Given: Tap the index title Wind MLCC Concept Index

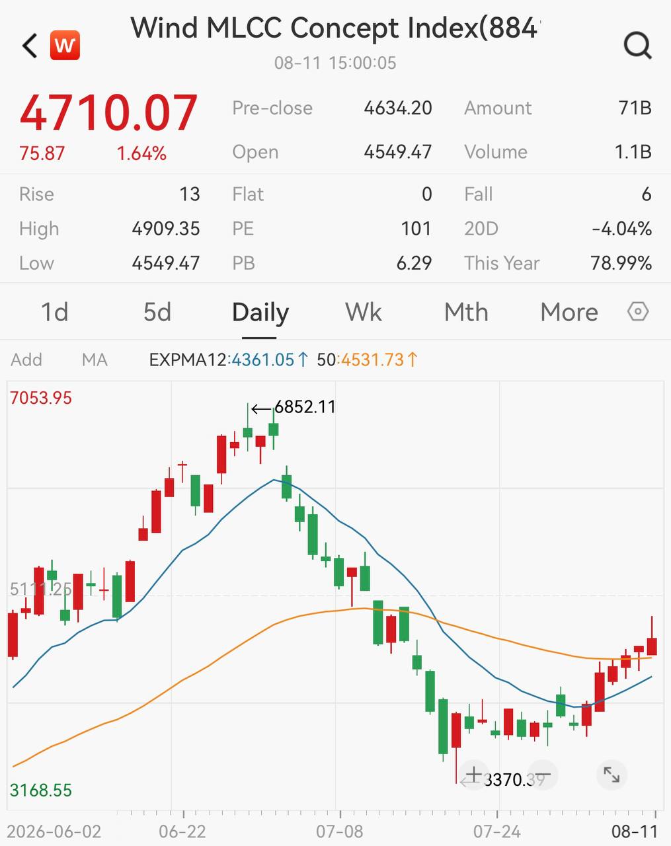Looking at the screenshot, I should (336, 28).
